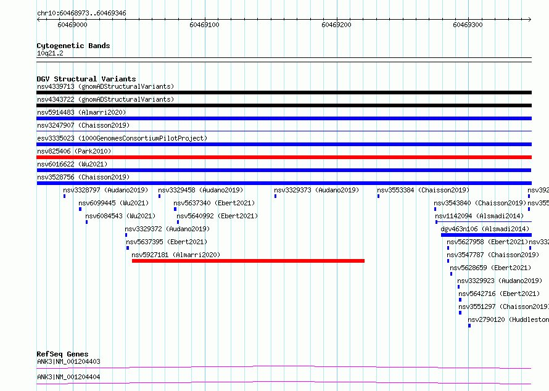Click nsv1142094 (Alsmadi2014) label
The image size is (549, 391).
tap(479, 216)
